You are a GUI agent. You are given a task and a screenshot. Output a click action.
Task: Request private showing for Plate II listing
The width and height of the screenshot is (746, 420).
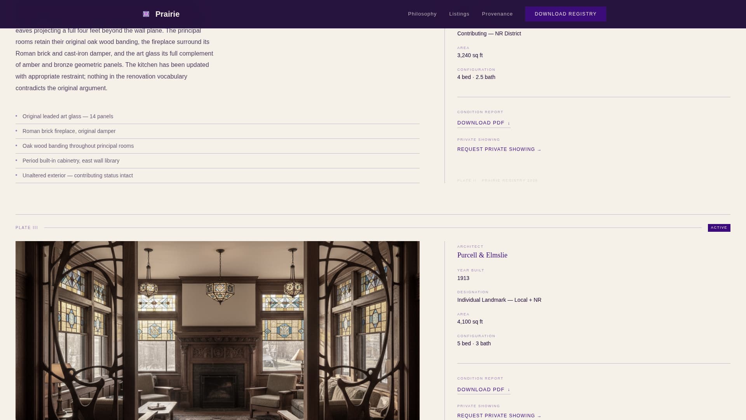[499, 149]
